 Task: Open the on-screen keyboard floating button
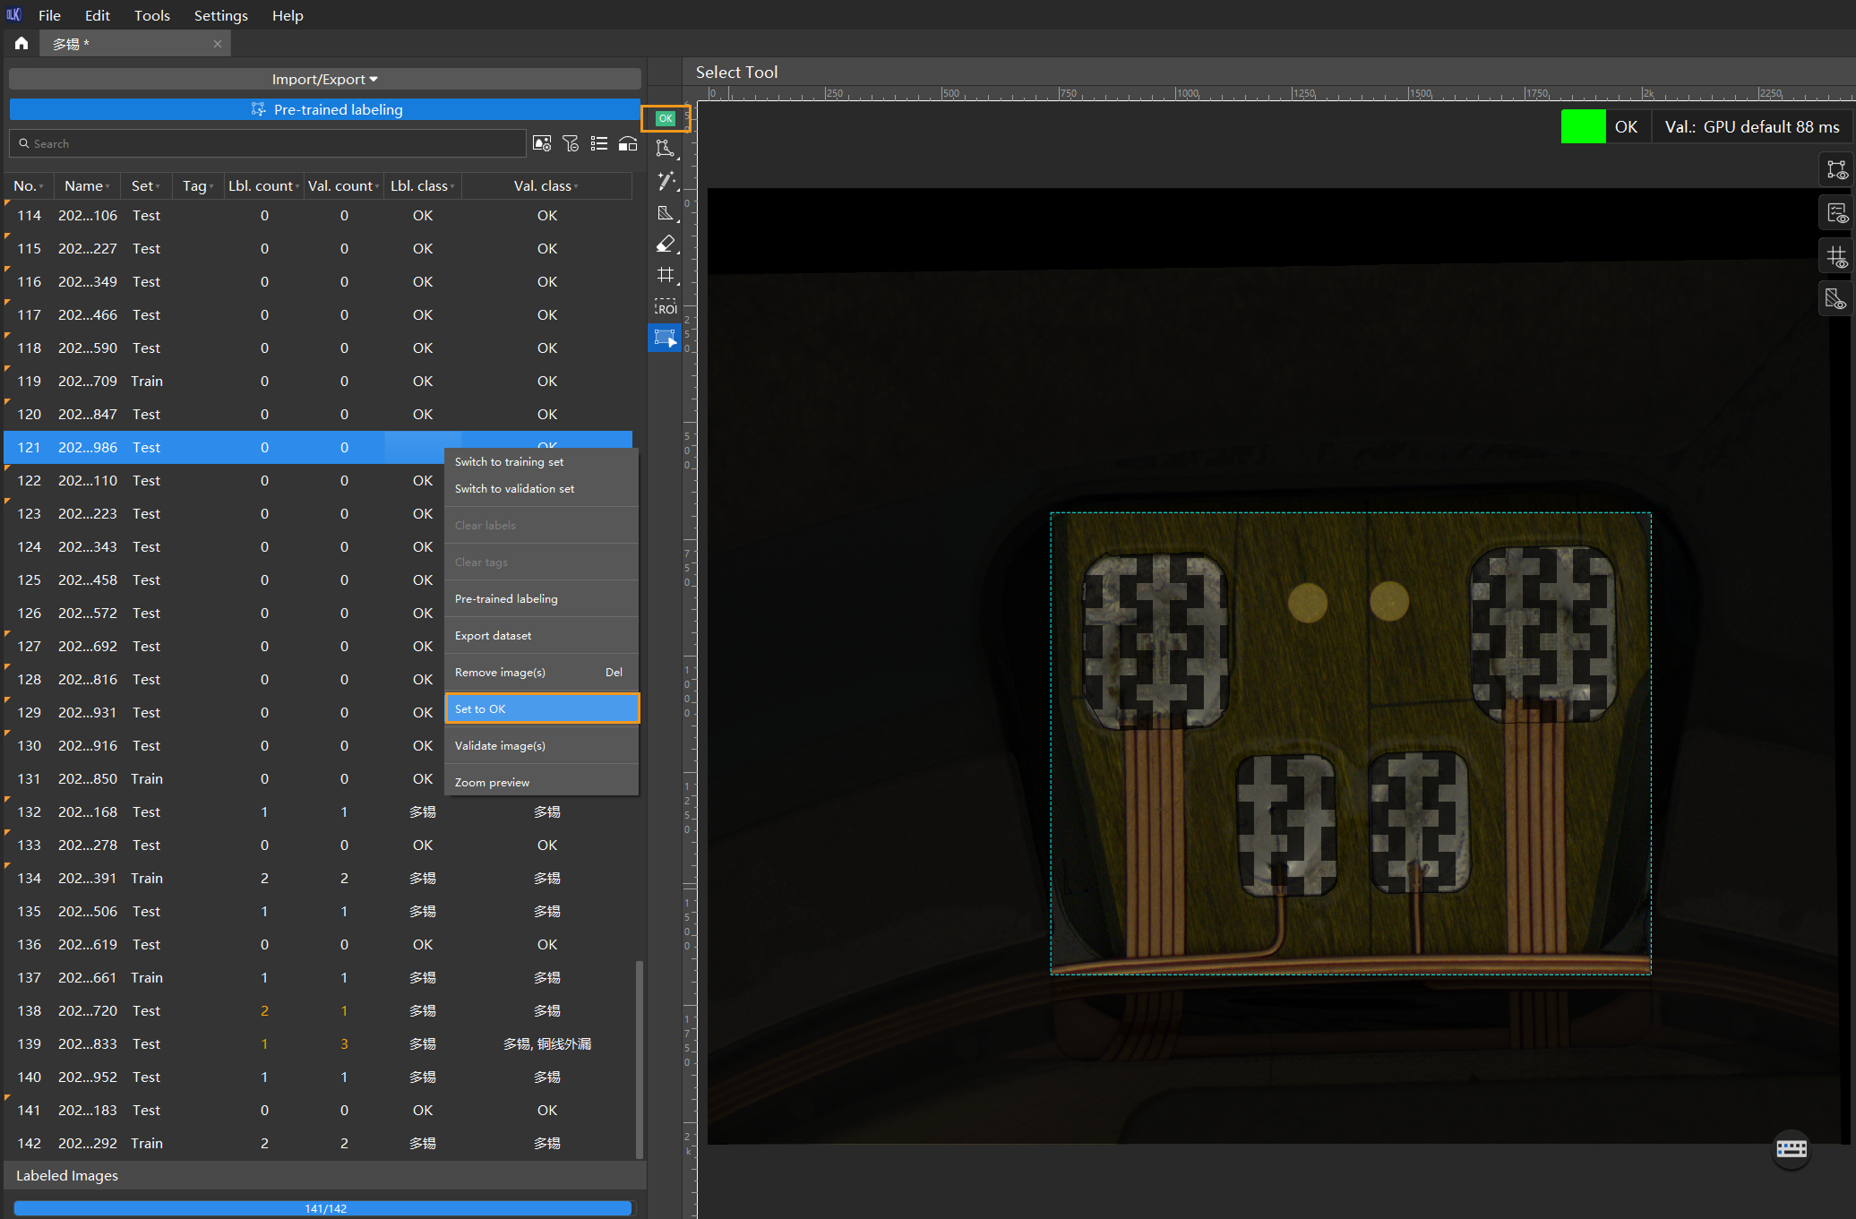coord(1792,1148)
